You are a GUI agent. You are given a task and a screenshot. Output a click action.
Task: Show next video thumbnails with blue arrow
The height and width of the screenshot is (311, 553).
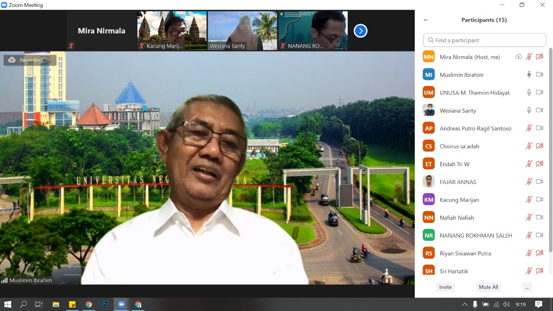tap(360, 31)
